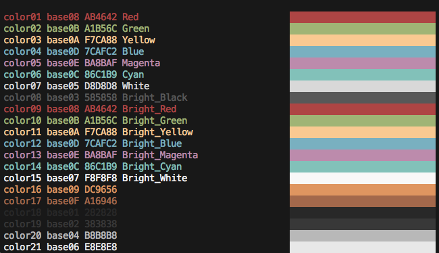
Task: Select 'base03' in the color08 row
Action: tap(63, 97)
